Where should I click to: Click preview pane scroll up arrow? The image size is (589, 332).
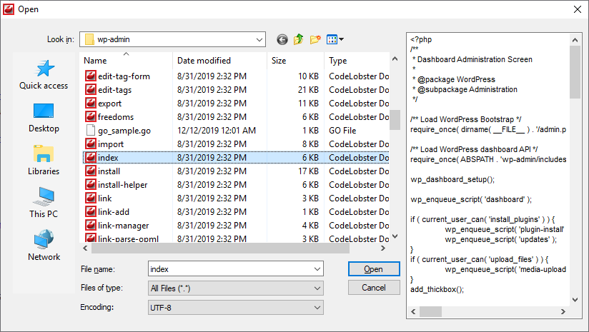575,39
